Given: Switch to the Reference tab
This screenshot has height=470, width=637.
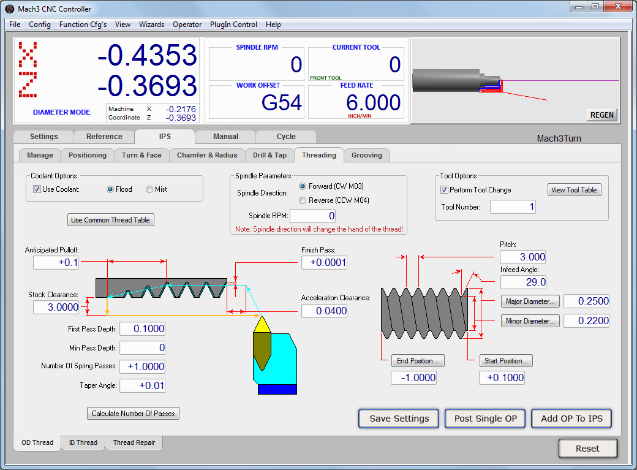Looking at the screenshot, I should pos(104,137).
